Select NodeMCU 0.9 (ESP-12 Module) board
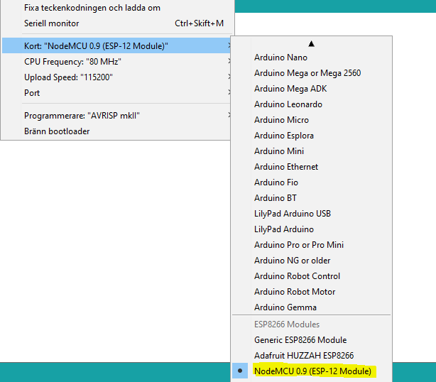 click(312, 371)
